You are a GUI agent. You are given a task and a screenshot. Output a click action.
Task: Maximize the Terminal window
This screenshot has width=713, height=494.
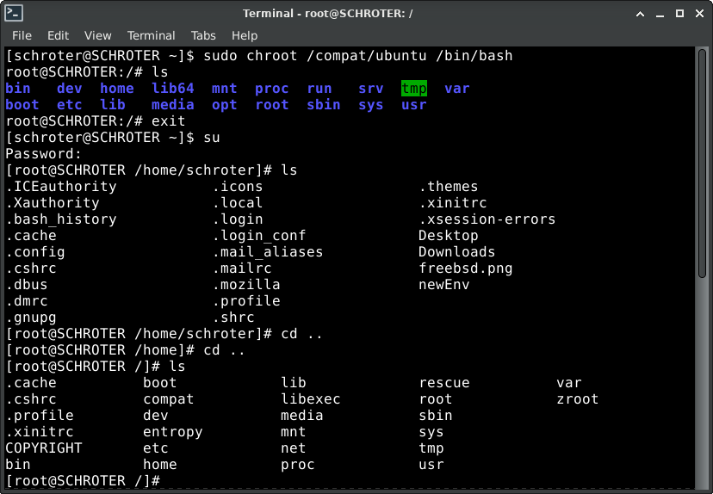(678, 13)
